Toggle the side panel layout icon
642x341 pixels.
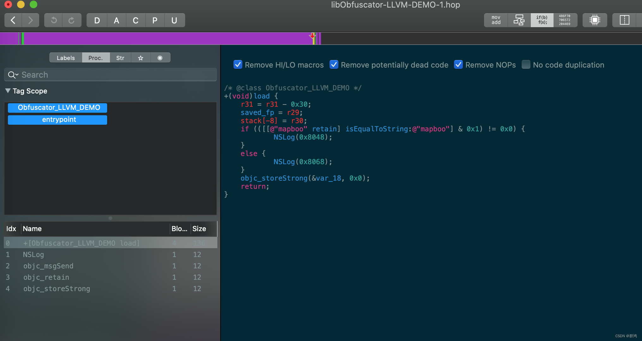624,20
